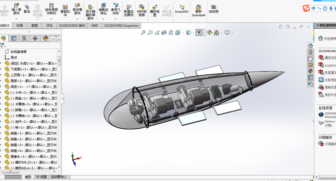This screenshot has height=181, width=336.
Task: Click the Sogou input method S icon
Action: (307, 8)
